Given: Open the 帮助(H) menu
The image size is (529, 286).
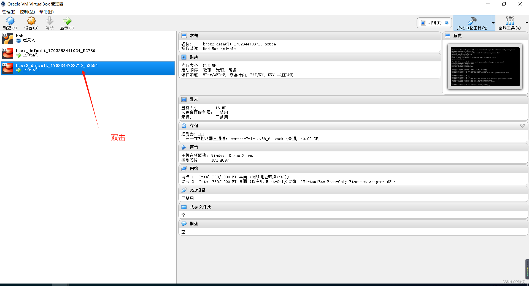Looking at the screenshot, I should 47,12.
